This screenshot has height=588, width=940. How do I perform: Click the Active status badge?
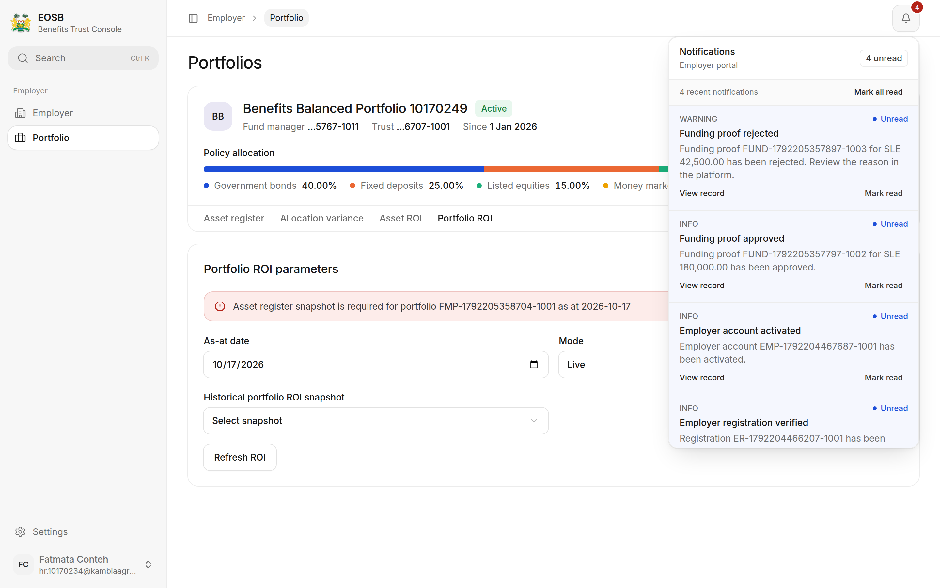(493, 109)
